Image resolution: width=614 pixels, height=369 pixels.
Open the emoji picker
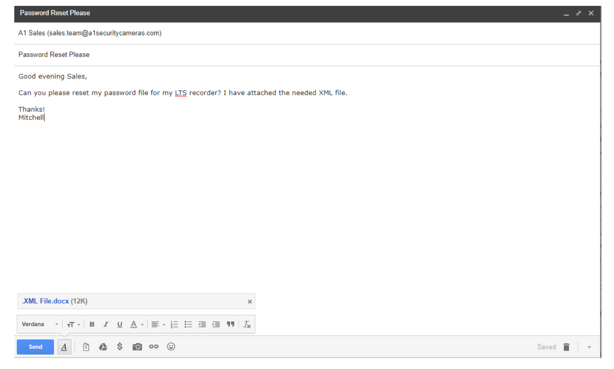[171, 347]
